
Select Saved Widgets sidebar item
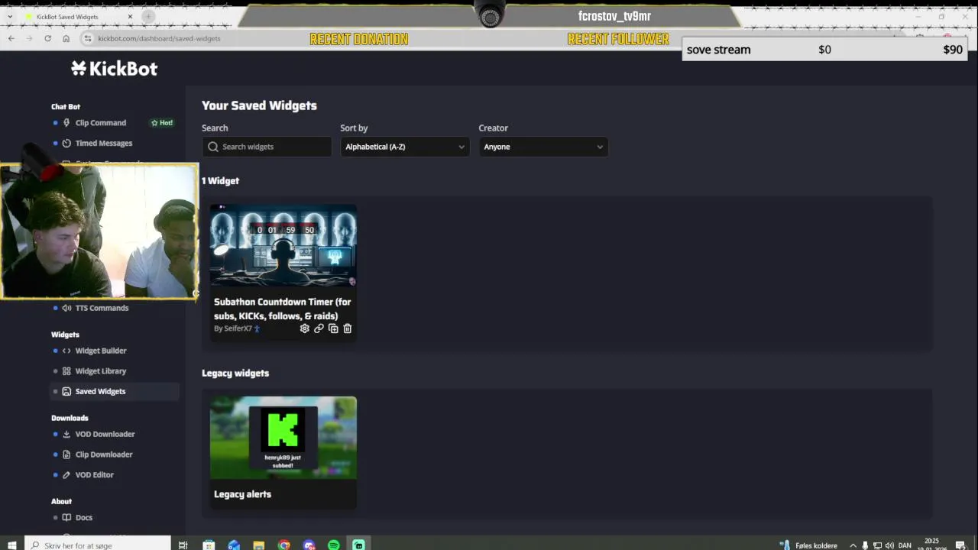point(115,392)
